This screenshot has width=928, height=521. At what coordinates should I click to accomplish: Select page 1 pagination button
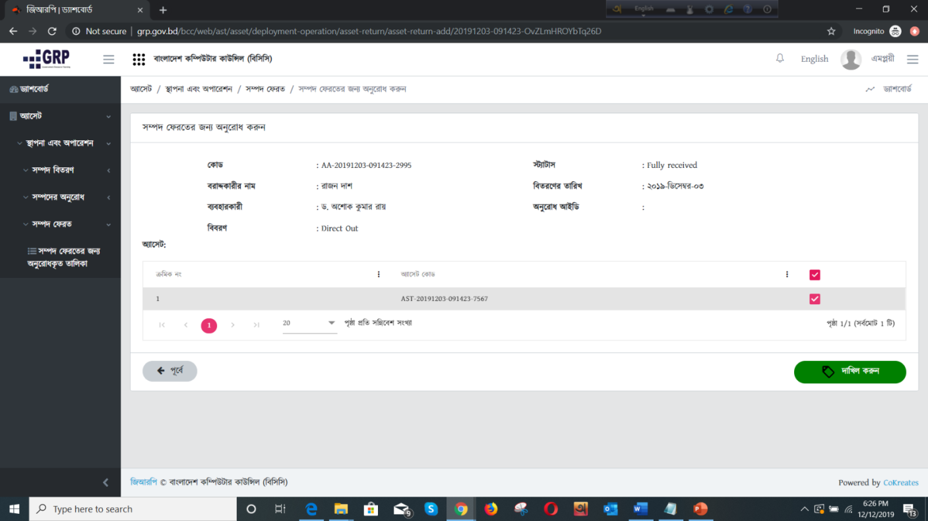point(209,325)
